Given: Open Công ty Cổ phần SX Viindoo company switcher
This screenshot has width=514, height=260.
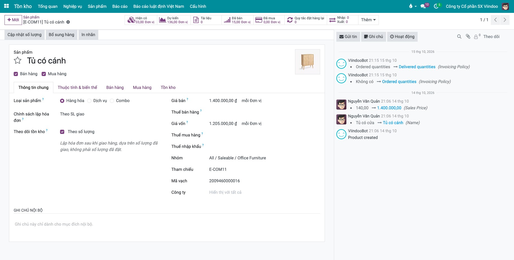Looking at the screenshot, I should coord(472,6).
